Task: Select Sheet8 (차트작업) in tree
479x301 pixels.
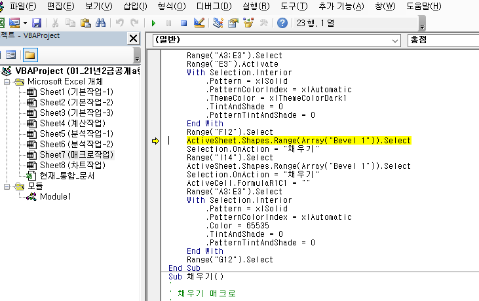Action: (73, 165)
